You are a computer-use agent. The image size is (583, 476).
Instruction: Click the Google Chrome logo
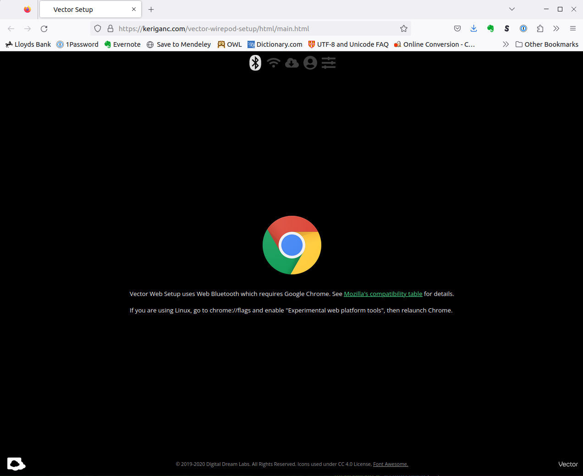[292, 245]
